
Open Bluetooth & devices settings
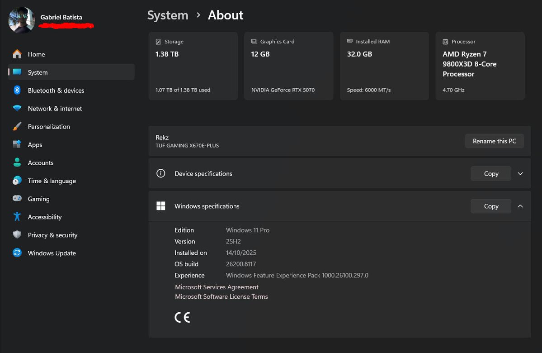71,90
